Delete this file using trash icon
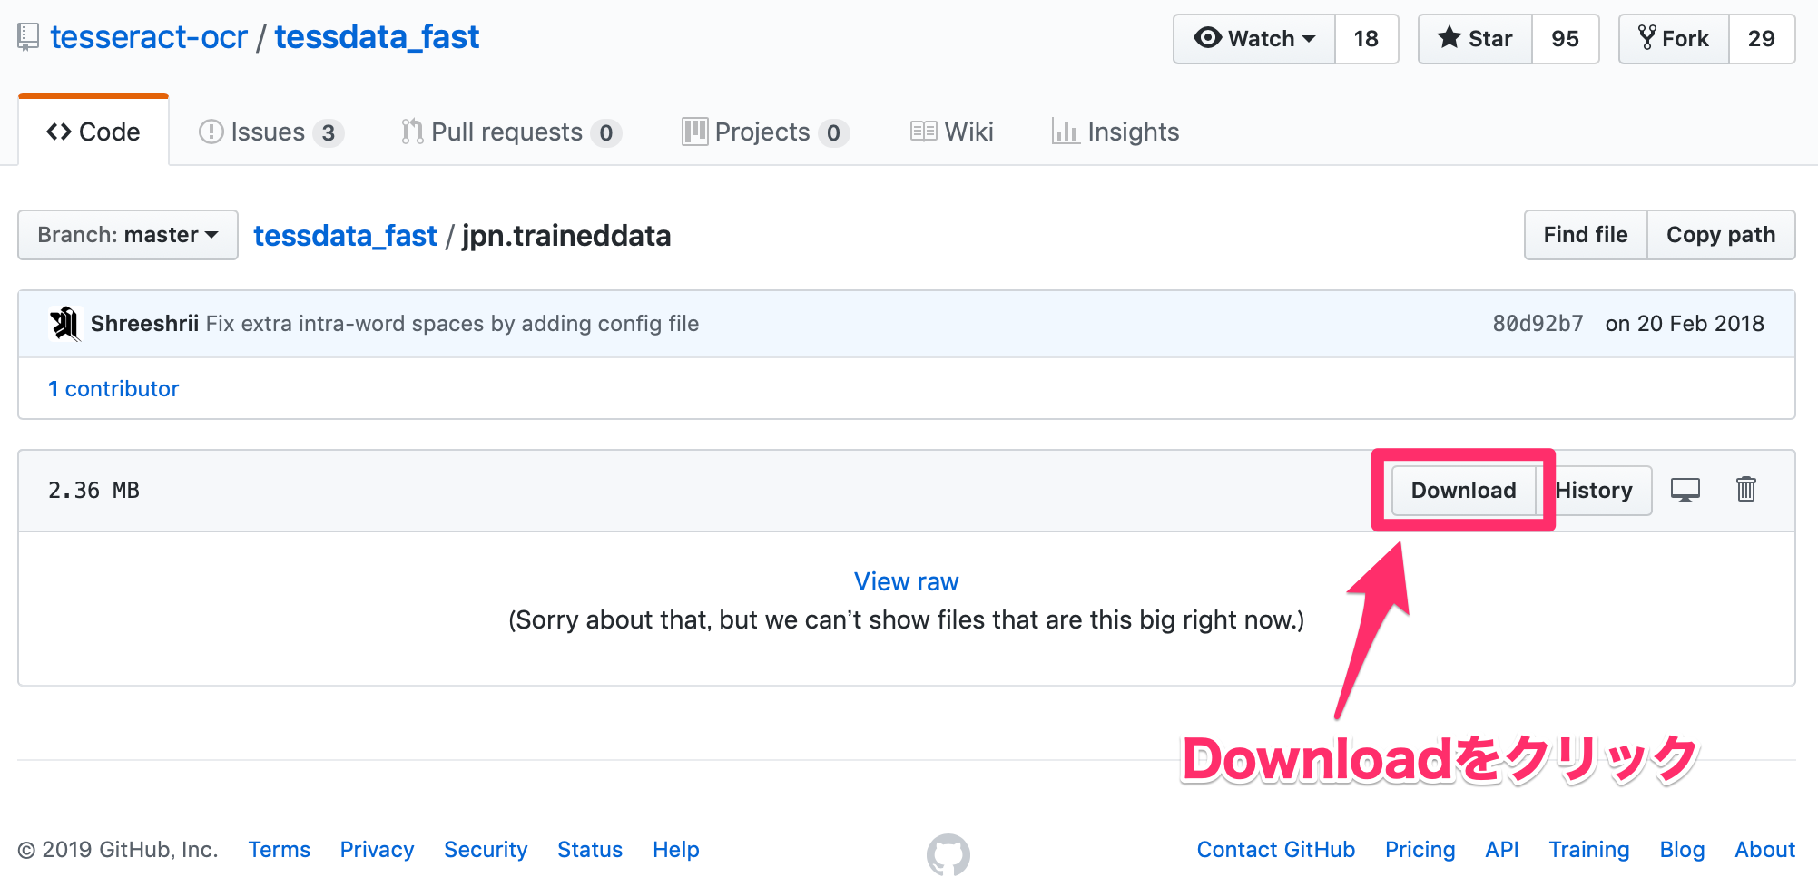1818x887 pixels. coord(1746,490)
